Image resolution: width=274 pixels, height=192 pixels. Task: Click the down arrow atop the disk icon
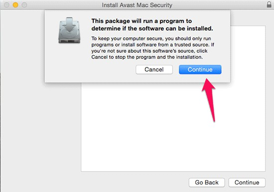(70, 24)
